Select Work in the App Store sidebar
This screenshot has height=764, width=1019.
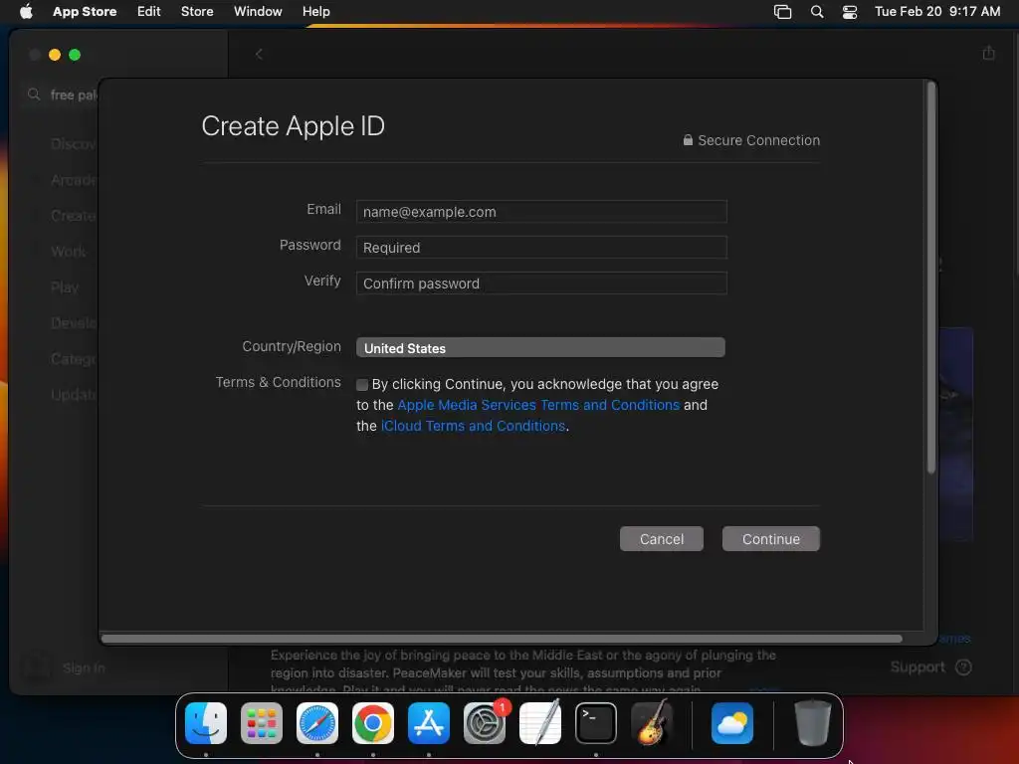coord(69,252)
